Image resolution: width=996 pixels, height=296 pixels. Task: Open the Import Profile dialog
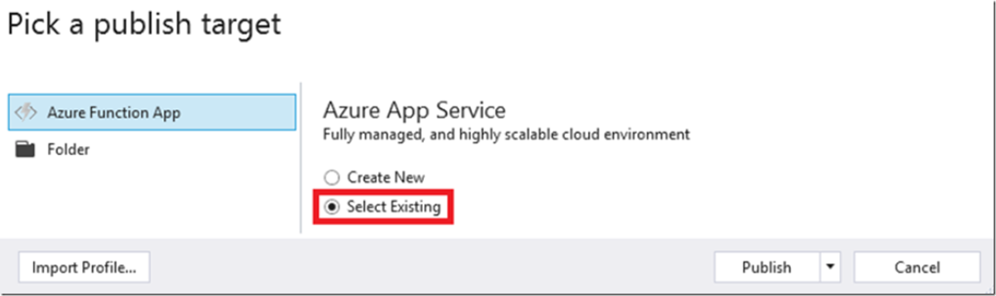tap(84, 267)
